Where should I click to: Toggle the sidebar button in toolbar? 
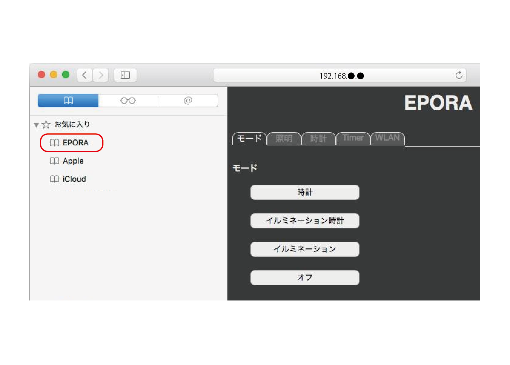(125, 75)
